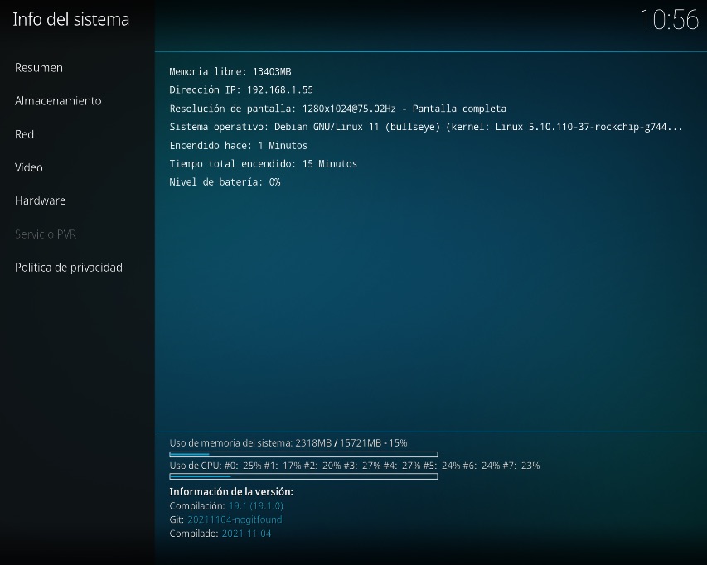Click the Git 20211104-nogitfound value
Viewport: 707px width, 565px height.
coord(235,519)
